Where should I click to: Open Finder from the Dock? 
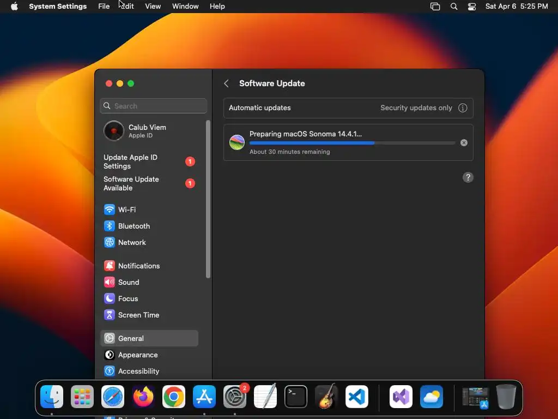[52, 397]
